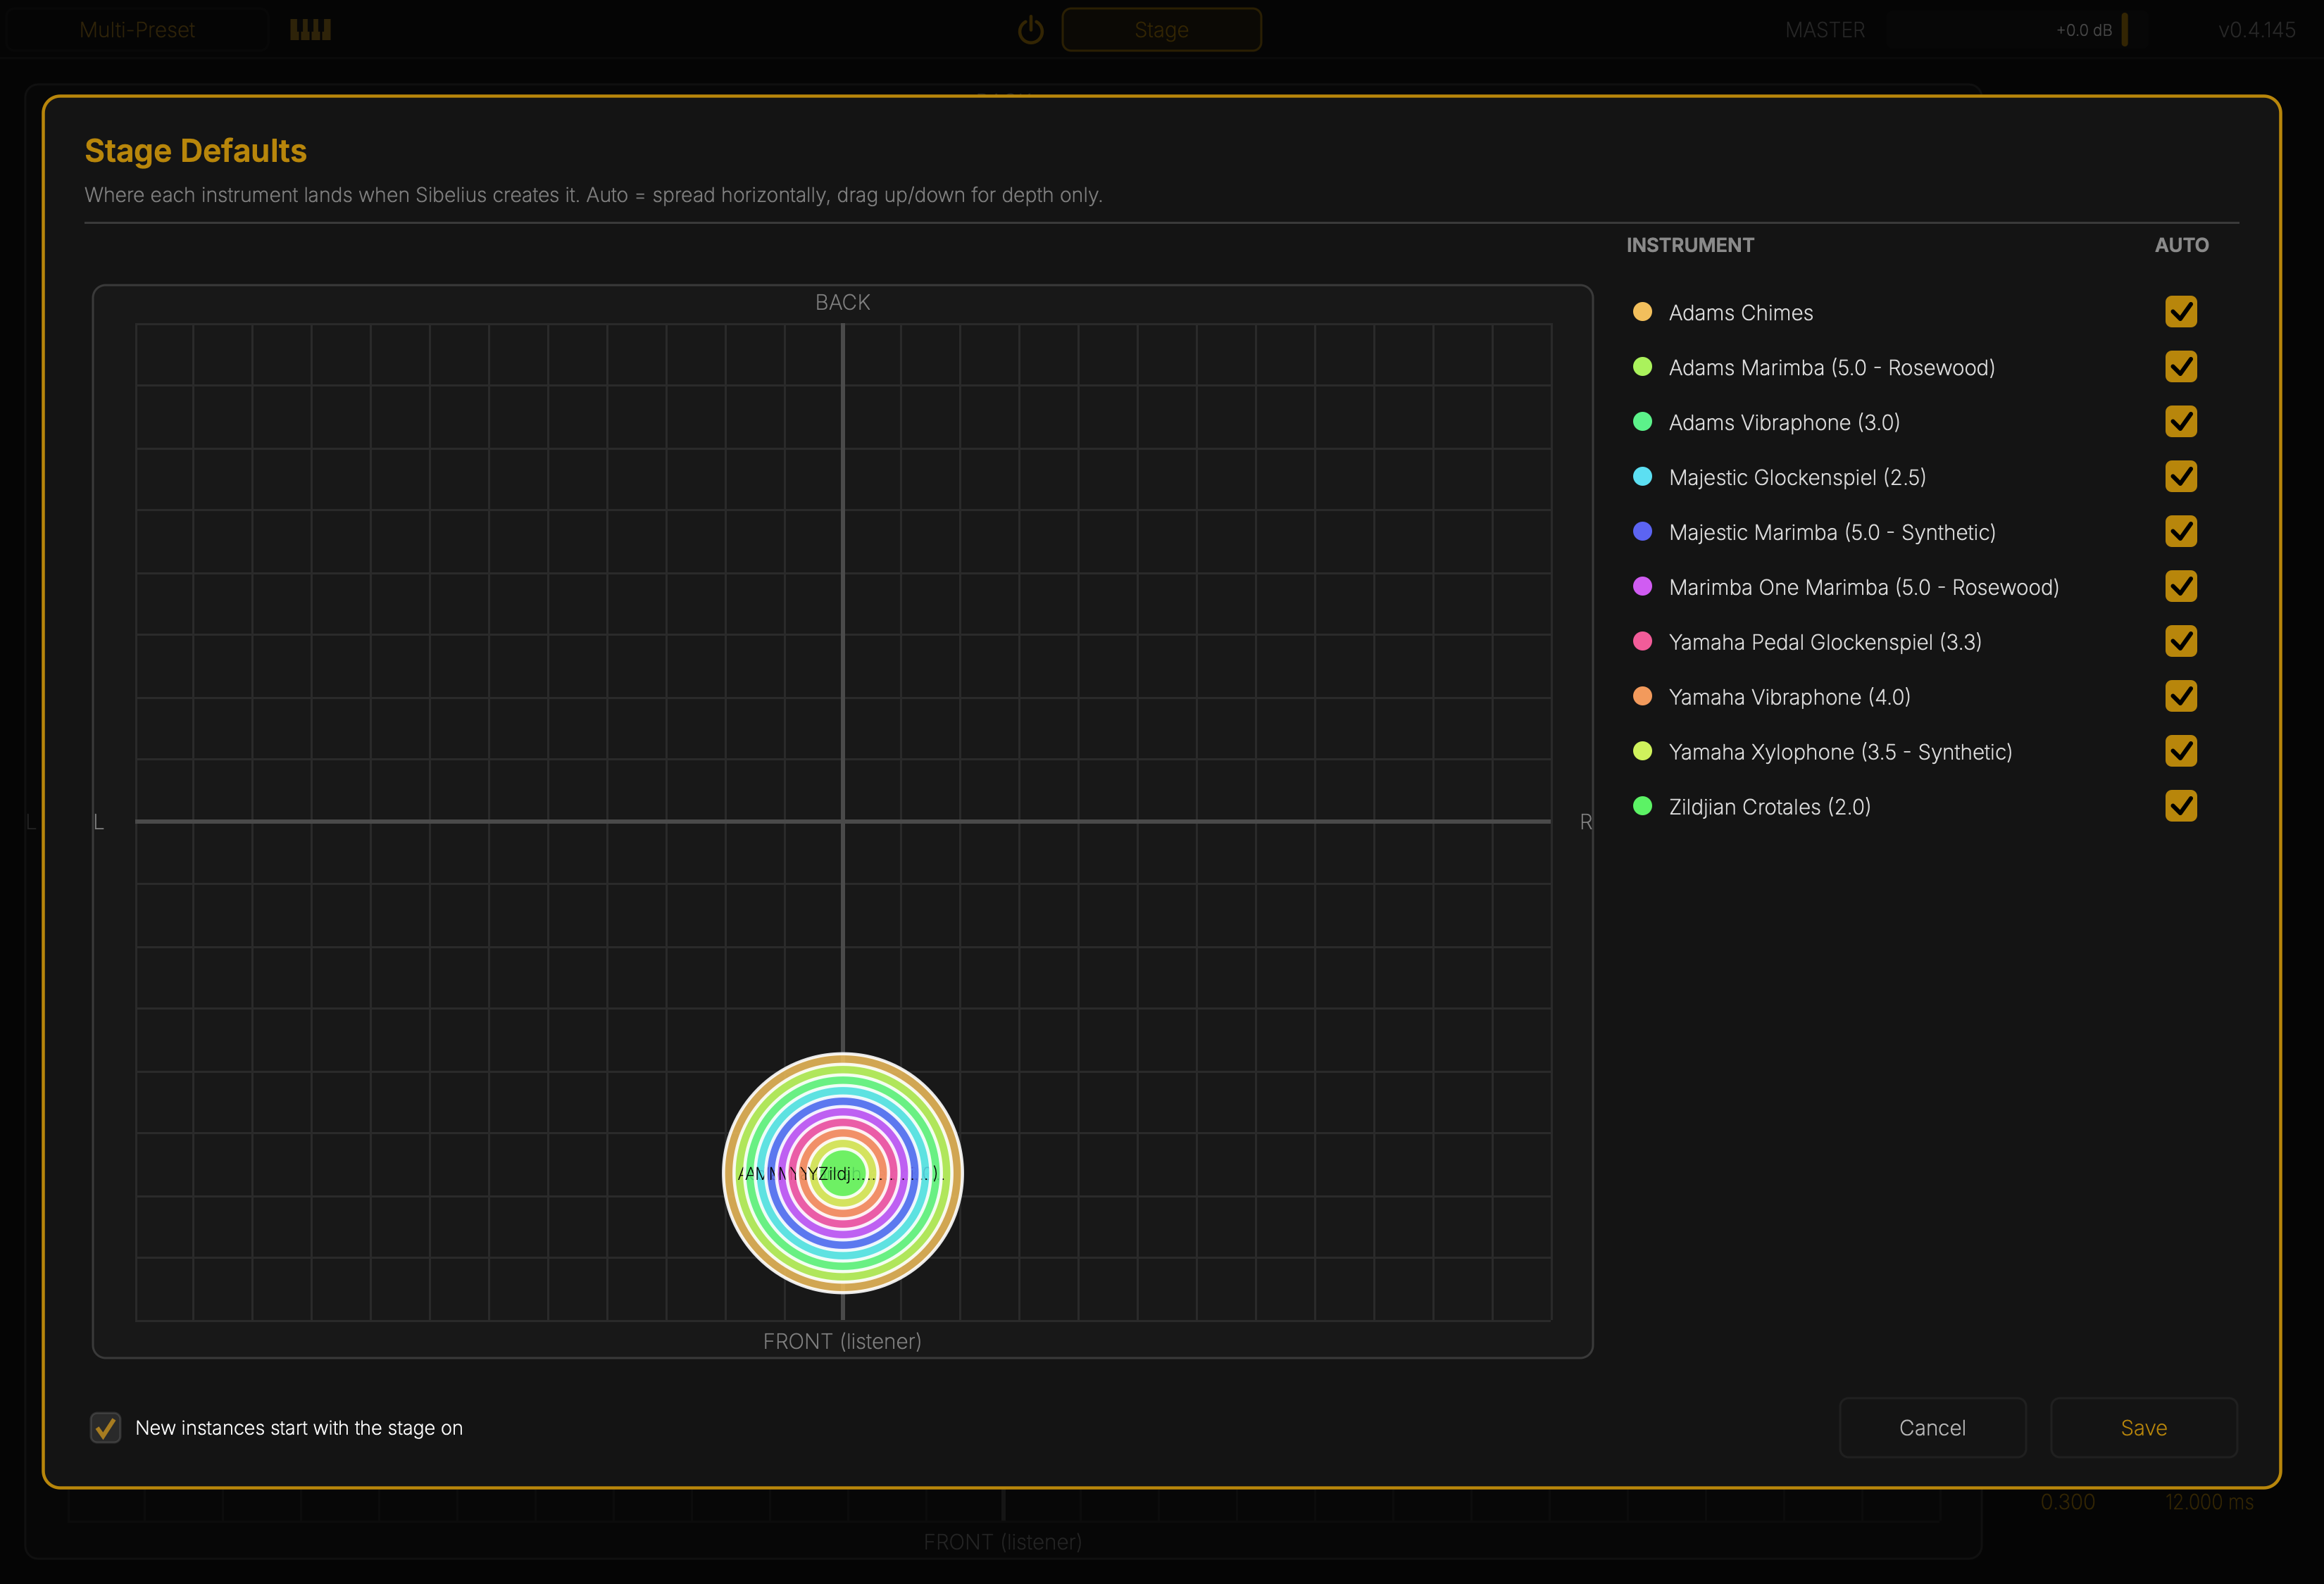This screenshot has width=2324, height=1584.
Task: Click the AUTO column header
Action: tap(2181, 245)
